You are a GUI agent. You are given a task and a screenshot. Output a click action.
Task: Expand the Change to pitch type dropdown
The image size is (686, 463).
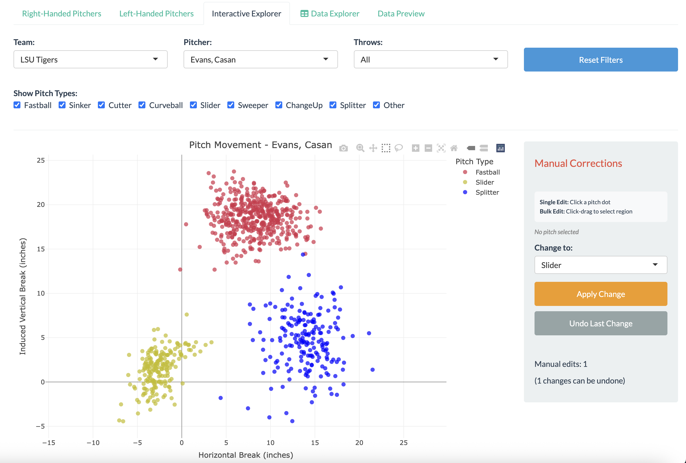click(x=600, y=265)
